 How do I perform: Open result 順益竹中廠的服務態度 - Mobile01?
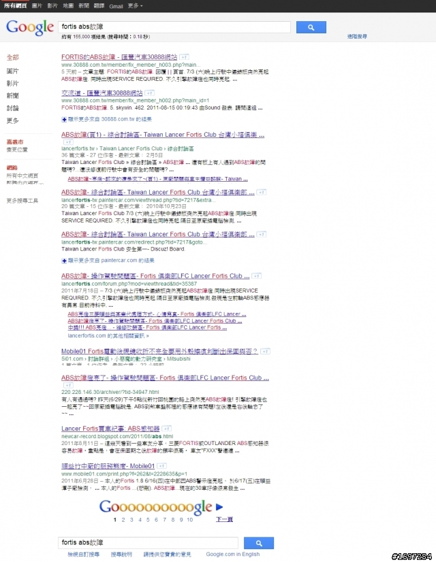[x=108, y=466]
